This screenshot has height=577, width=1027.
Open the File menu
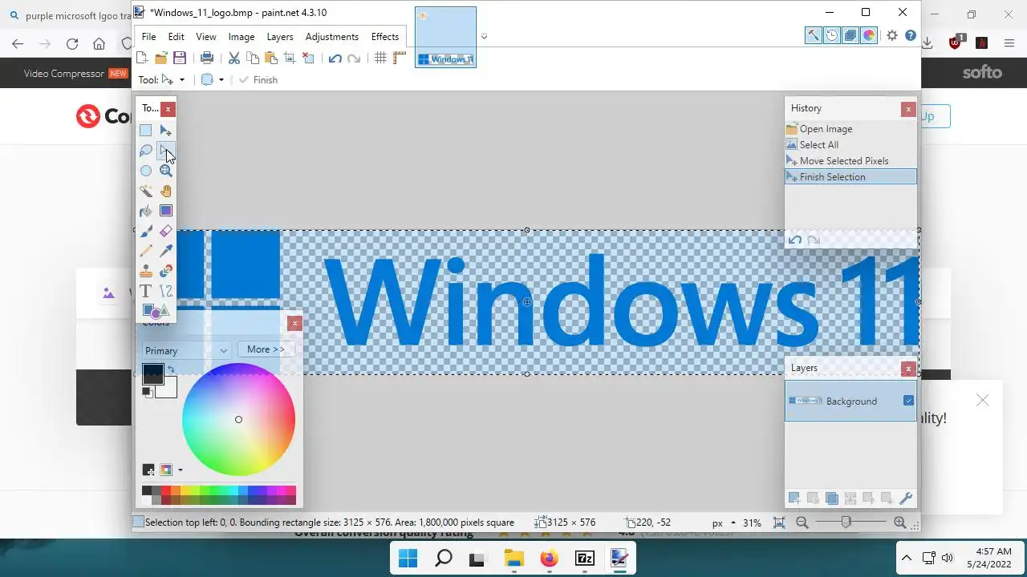(148, 37)
